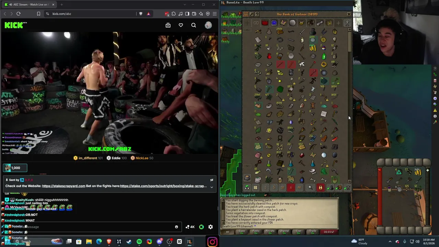Viewport: 439px width, 247px height.
Task: Set withdraw quantity to 1
Action: coord(265,188)
